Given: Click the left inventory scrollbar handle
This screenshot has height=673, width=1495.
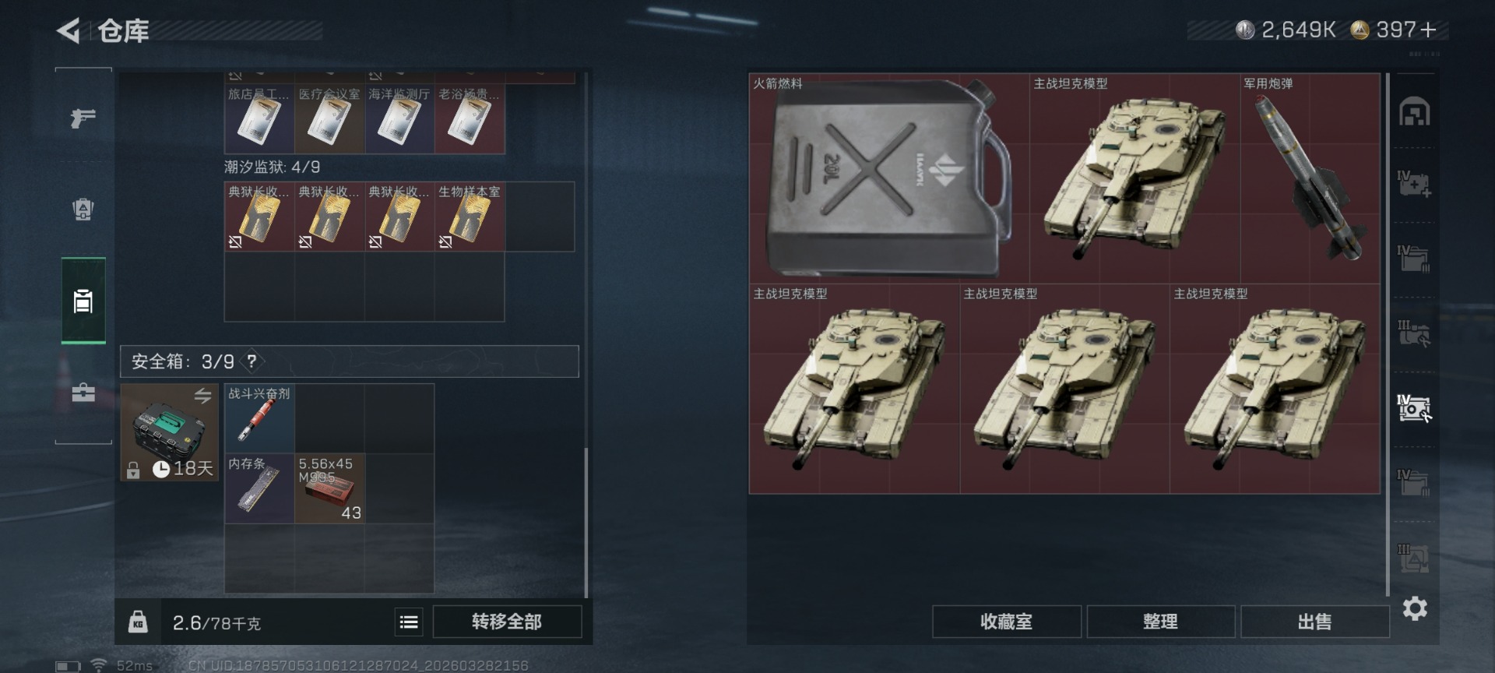Looking at the screenshot, I should pyautogui.click(x=586, y=523).
